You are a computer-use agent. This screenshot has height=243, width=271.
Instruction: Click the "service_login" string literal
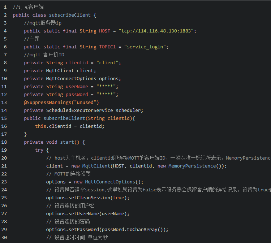click(145, 47)
